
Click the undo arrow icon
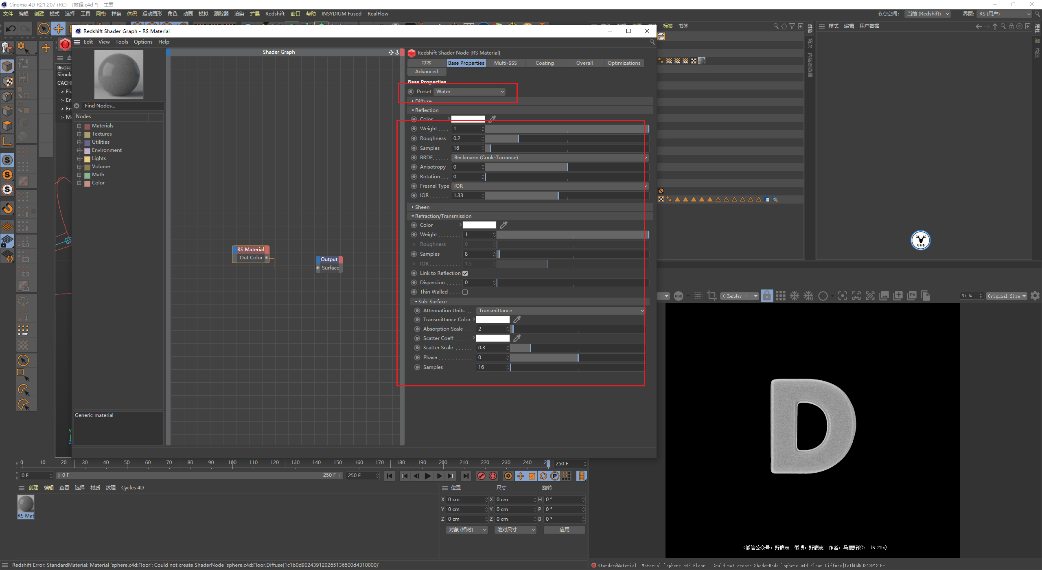pos(11,28)
